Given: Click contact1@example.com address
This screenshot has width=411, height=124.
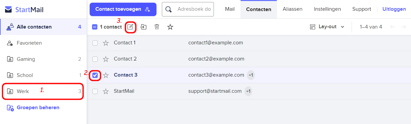Looking at the screenshot, I should coord(216,43).
